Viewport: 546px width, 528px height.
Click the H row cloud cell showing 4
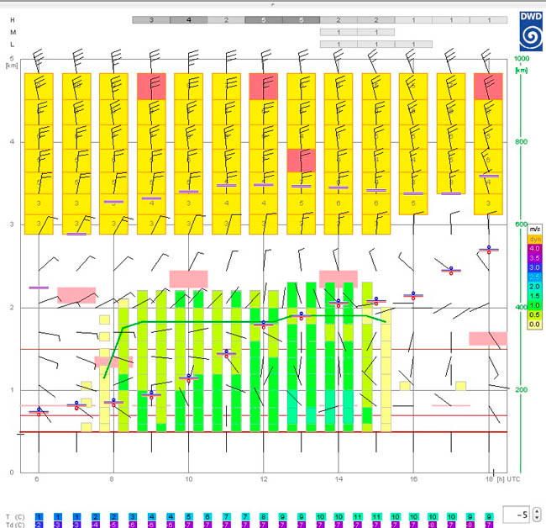[x=189, y=20]
